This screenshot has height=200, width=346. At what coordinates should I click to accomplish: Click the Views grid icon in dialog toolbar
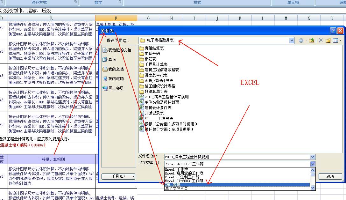pos(335,41)
